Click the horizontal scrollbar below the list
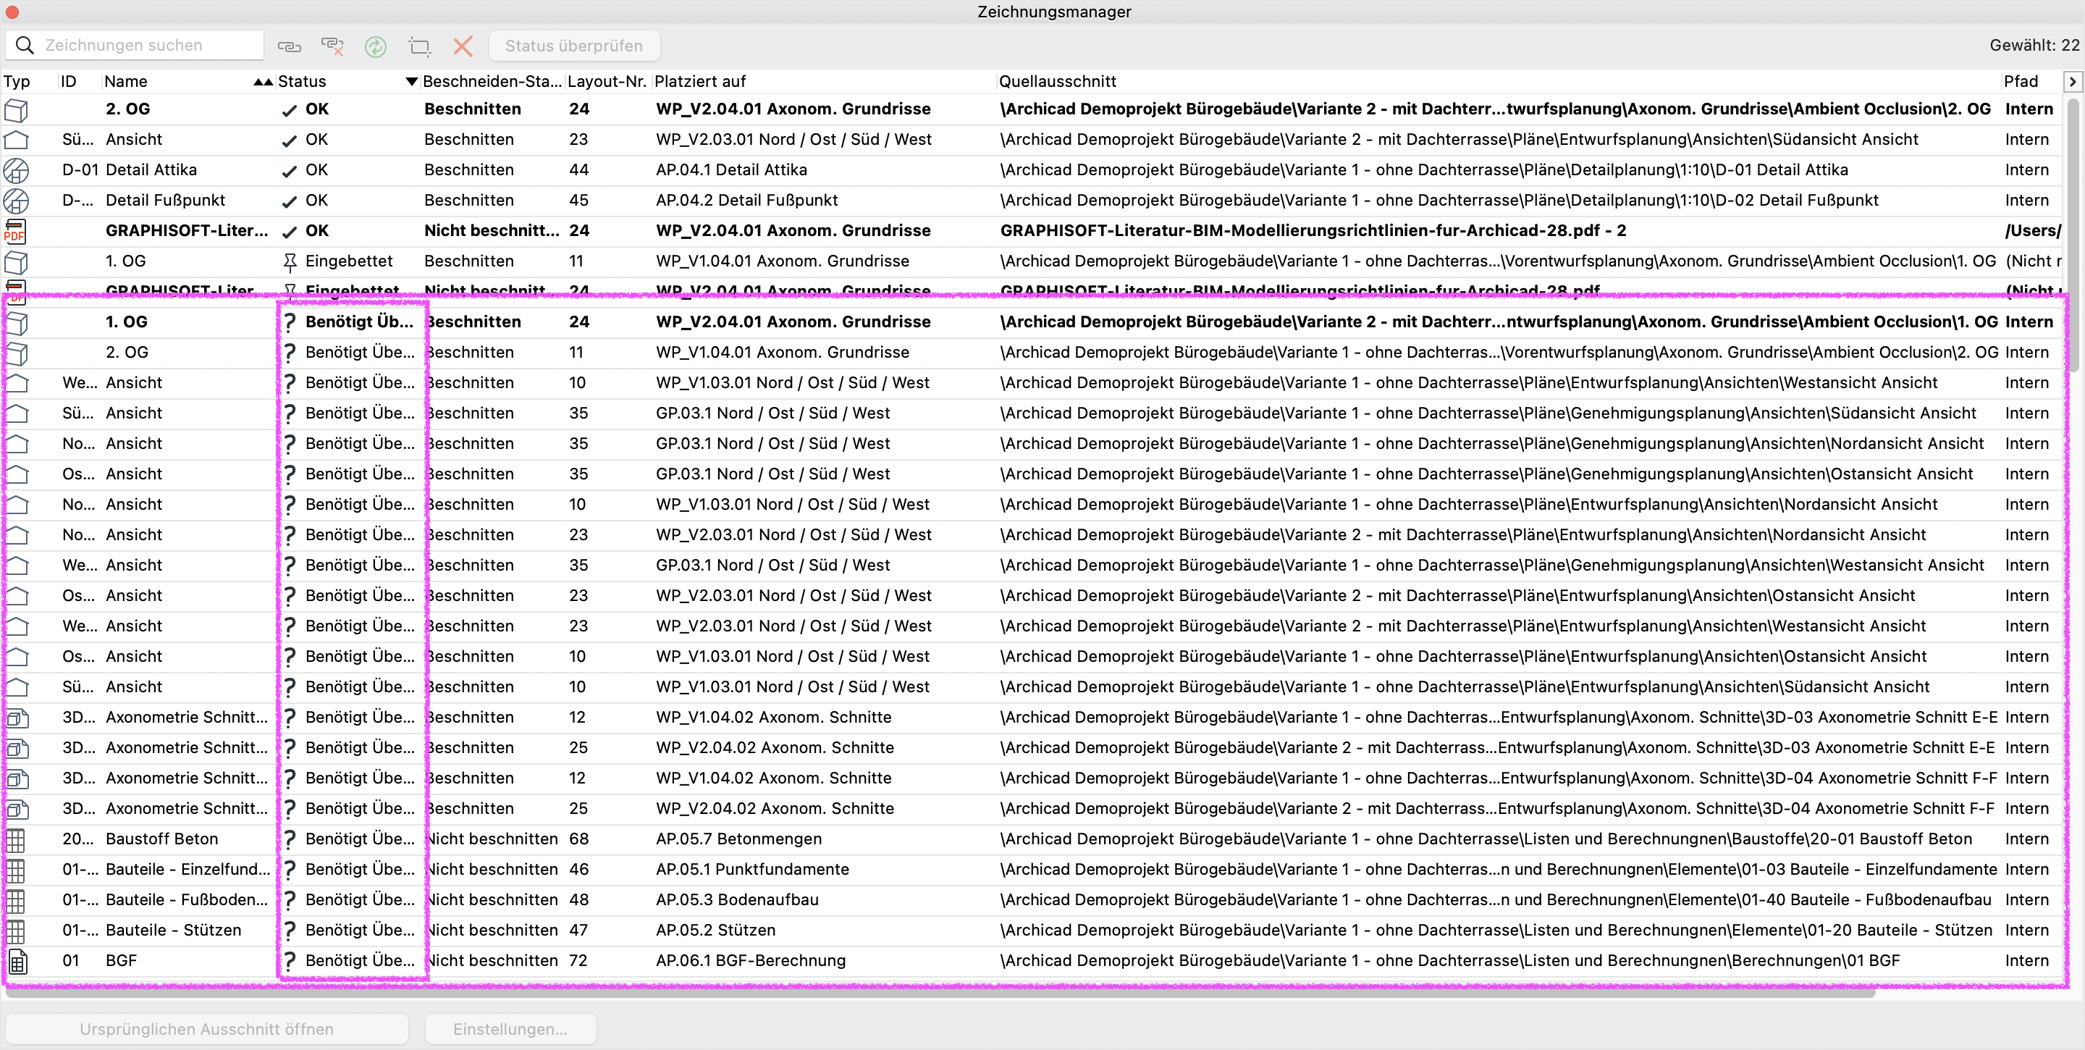2085x1050 pixels. click(x=940, y=993)
